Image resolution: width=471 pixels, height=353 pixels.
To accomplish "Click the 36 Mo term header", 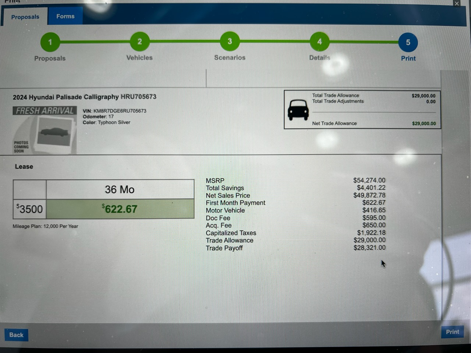I will 120,189.
